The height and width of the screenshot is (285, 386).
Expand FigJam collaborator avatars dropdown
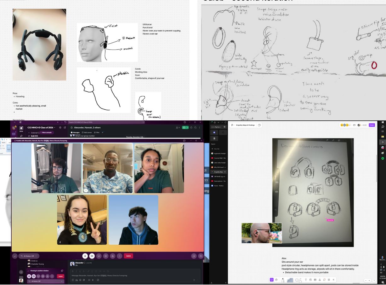click(x=346, y=125)
